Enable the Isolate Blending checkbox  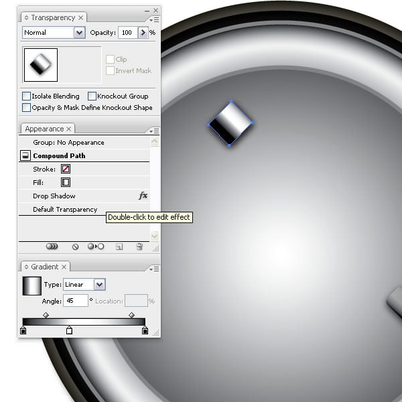point(27,96)
